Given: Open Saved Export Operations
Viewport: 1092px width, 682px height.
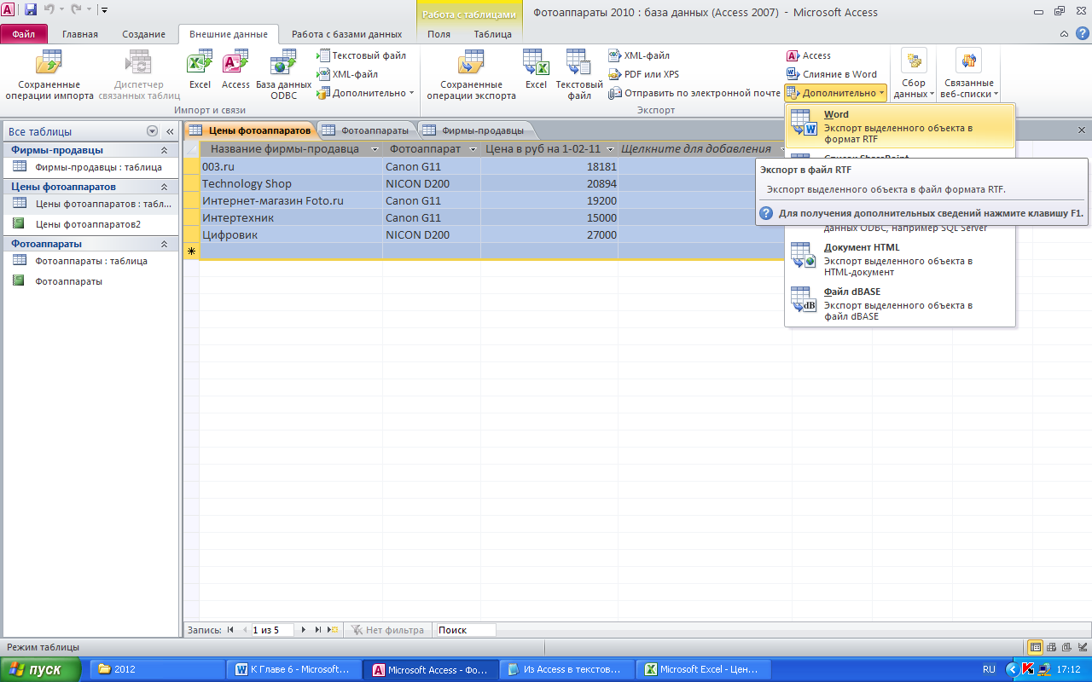Looking at the screenshot, I should [471, 75].
